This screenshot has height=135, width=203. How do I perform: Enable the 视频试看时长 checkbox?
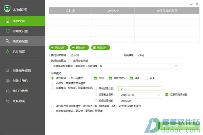[x=95, y=101]
